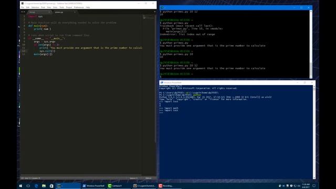Toggle the panel switcher icon in Sublime status bar

(x=22, y=178)
